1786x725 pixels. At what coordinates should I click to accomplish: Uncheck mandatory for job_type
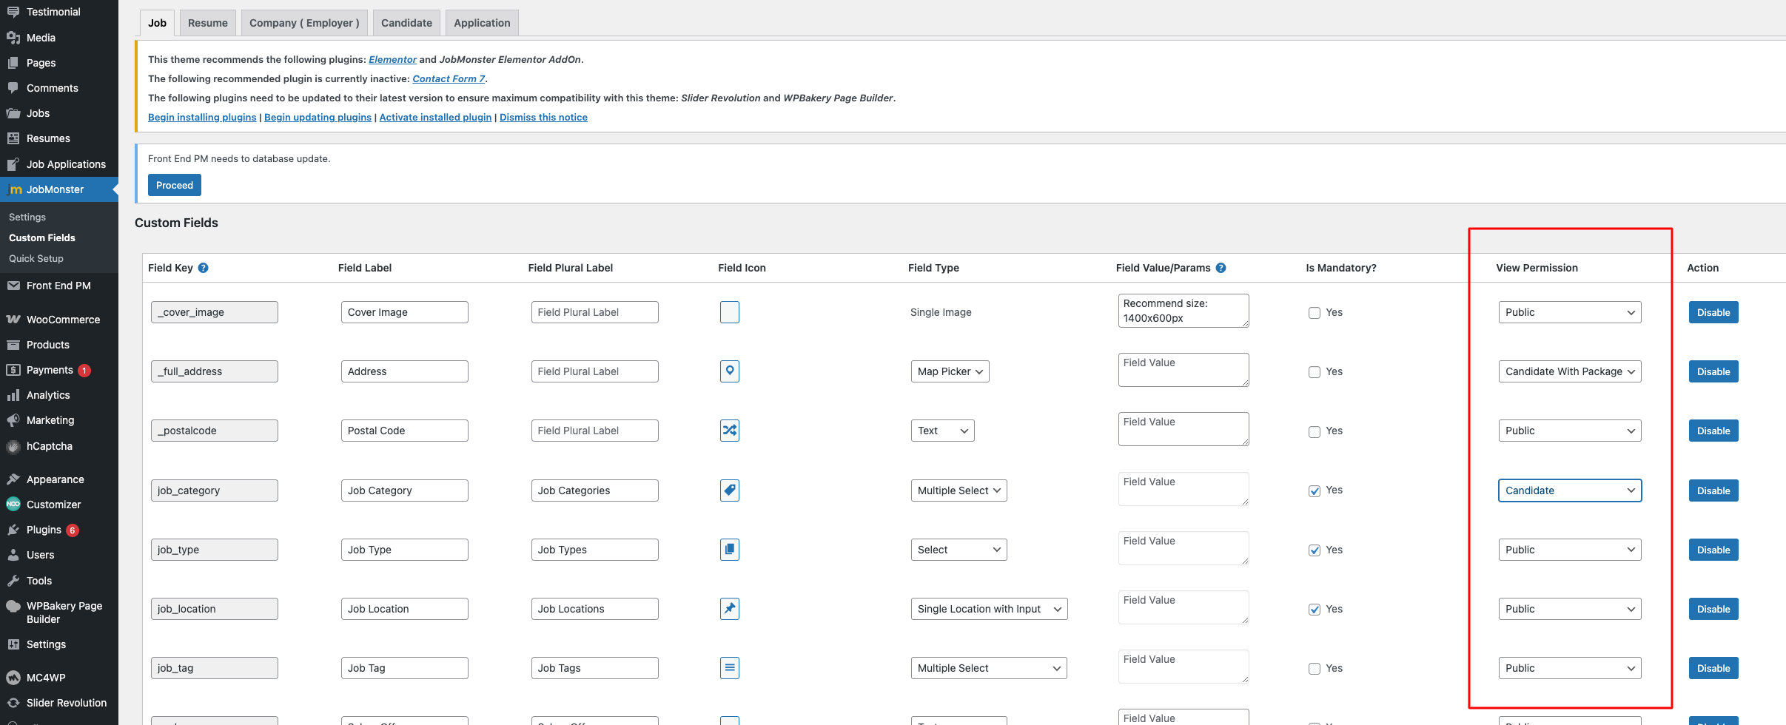pyautogui.click(x=1314, y=550)
